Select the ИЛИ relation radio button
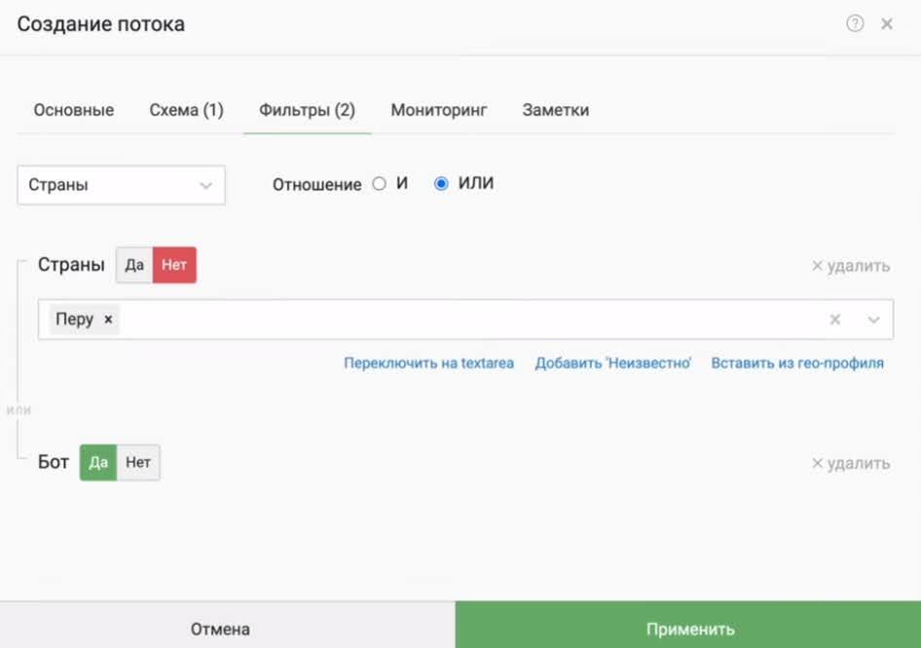Viewport: 921px width, 648px height. pos(443,183)
